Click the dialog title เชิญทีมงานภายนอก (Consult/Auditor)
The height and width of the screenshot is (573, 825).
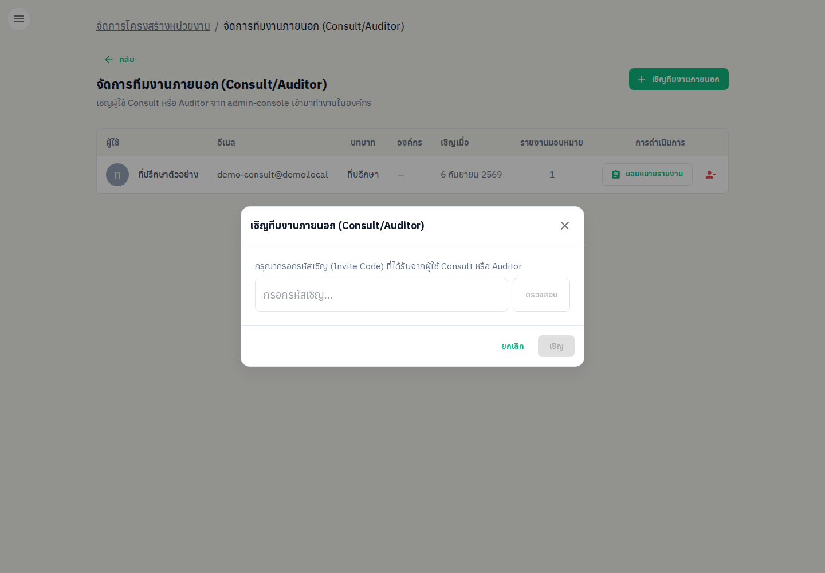click(x=337, y=226)
